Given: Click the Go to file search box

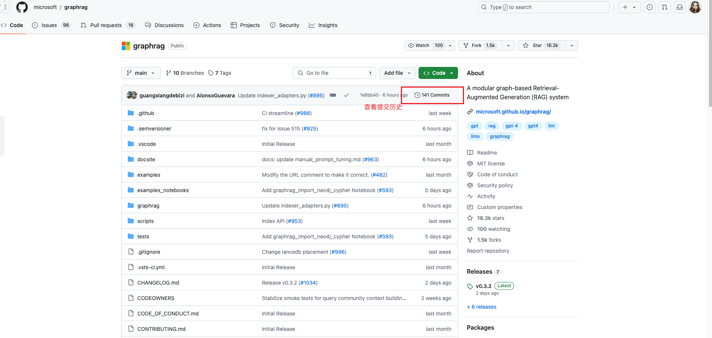Looking at the screenshot, I should [334, 73].
